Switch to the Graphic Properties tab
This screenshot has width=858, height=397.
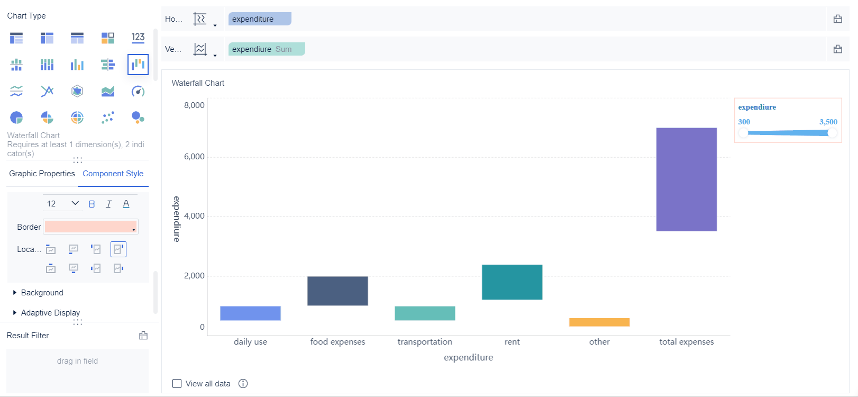42,174
